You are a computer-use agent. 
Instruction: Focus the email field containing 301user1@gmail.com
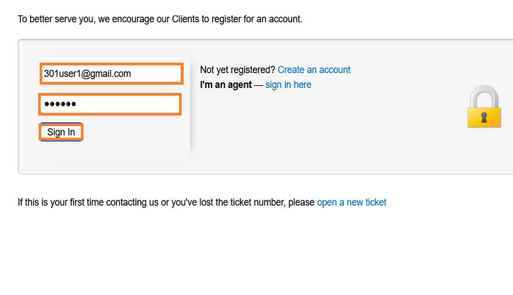click(111, 74)
